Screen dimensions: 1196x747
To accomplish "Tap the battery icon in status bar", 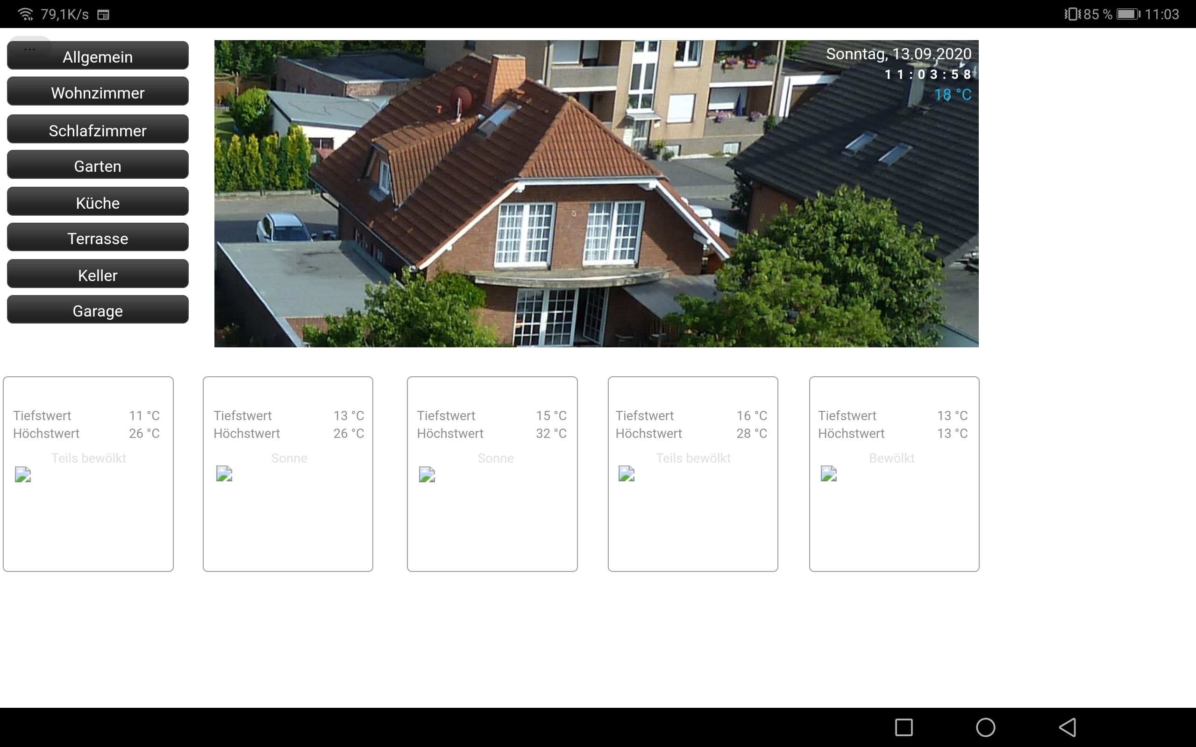I will pos(1128,14).
